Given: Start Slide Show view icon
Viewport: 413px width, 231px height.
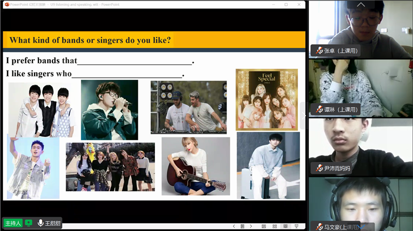Looking at the screenshot, I should 296,226.
